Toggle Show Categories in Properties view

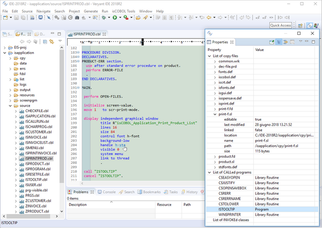[280, 42]
